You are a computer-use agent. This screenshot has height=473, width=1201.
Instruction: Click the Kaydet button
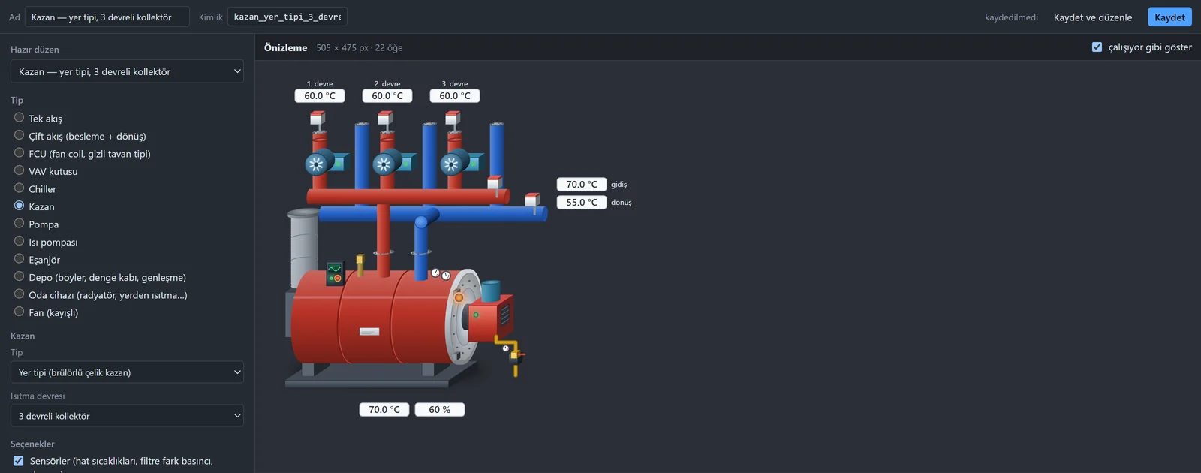tap(1169, 17)
